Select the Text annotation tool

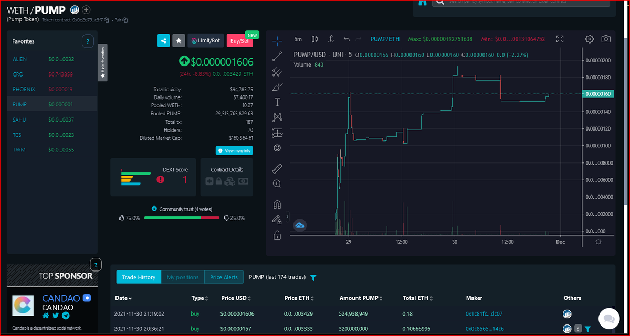point(278,102)
